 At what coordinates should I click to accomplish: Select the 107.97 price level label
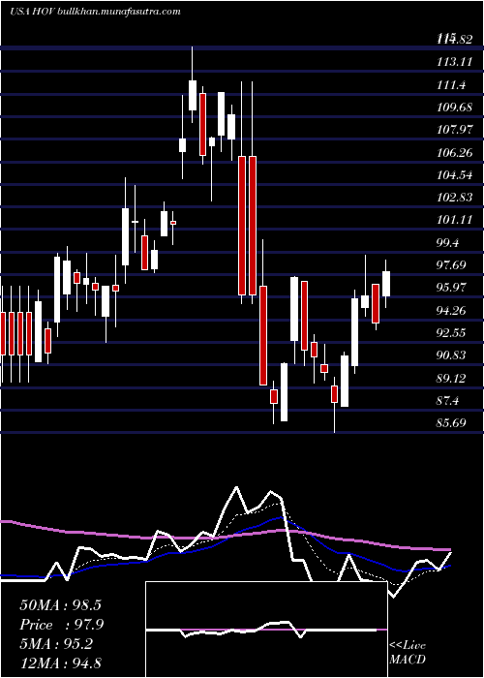click(x=454, y=130)
